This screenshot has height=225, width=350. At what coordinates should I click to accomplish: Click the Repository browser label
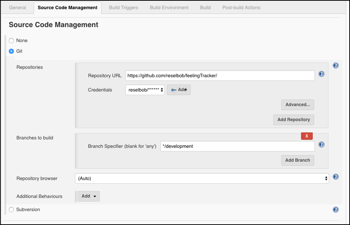(37, 179)
